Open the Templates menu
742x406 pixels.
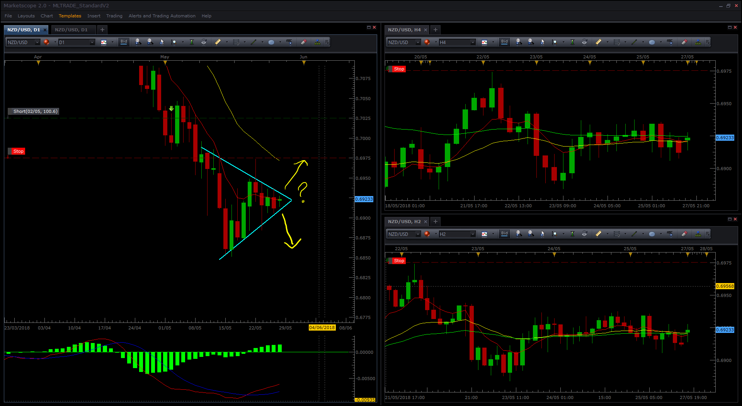[x=70, y=16]
